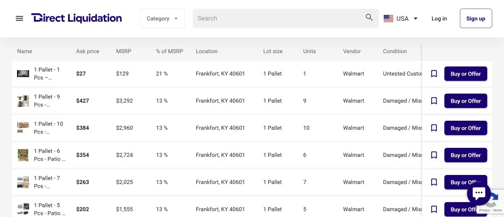504x217 pixels.
Task: Bookmark the $427 pallet listing
Action: [x=434, y=101]
